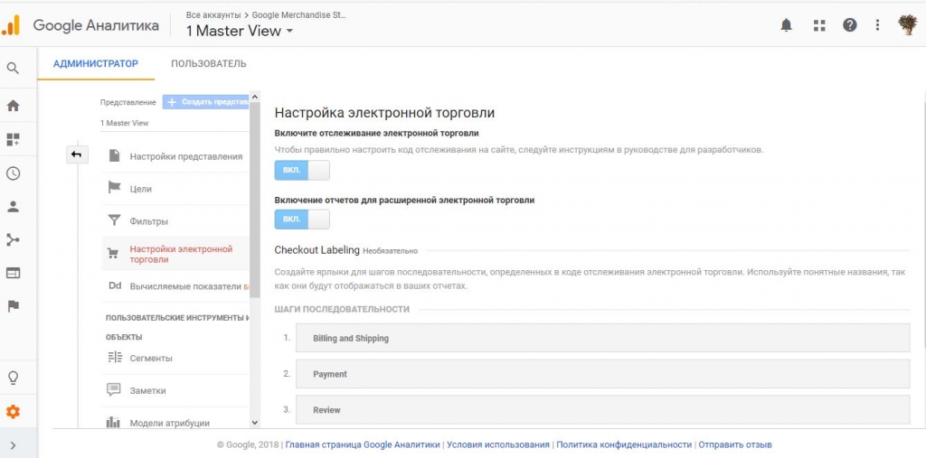Open more options vertical dots

(877, 24)
